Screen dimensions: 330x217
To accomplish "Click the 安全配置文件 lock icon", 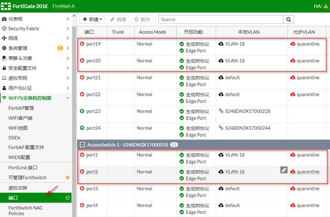I will tap(4, 68).
